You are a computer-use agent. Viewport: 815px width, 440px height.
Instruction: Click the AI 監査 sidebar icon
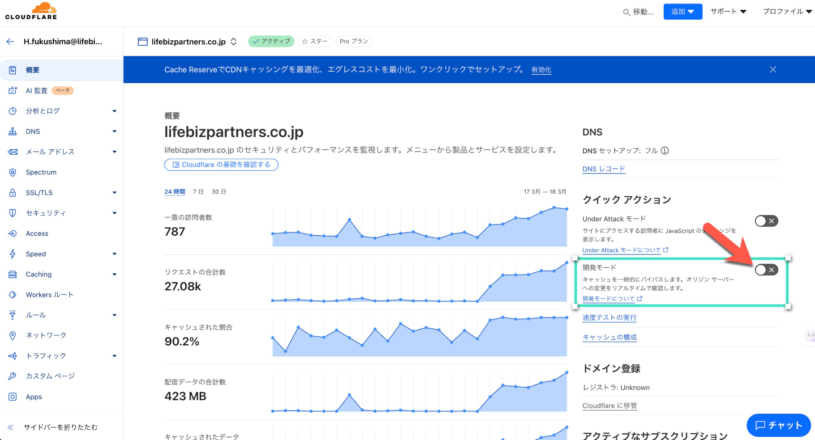13,91
